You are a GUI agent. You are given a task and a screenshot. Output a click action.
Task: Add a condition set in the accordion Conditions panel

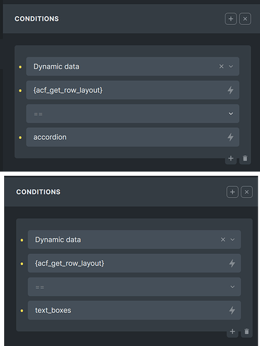pyautogui.click(x=231, y=19)
